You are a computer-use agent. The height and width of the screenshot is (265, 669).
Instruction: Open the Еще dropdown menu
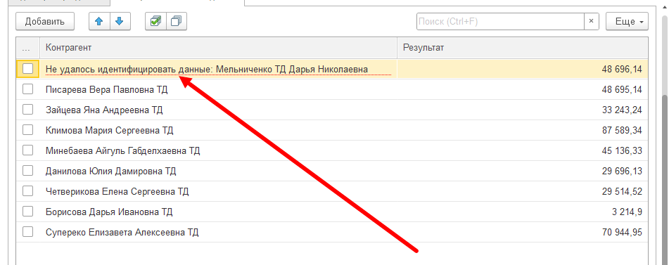point(627,21)
